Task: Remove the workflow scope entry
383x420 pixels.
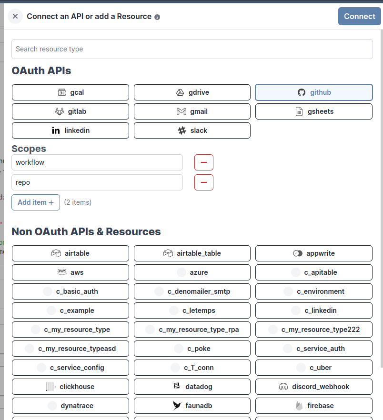Action: 203,162
